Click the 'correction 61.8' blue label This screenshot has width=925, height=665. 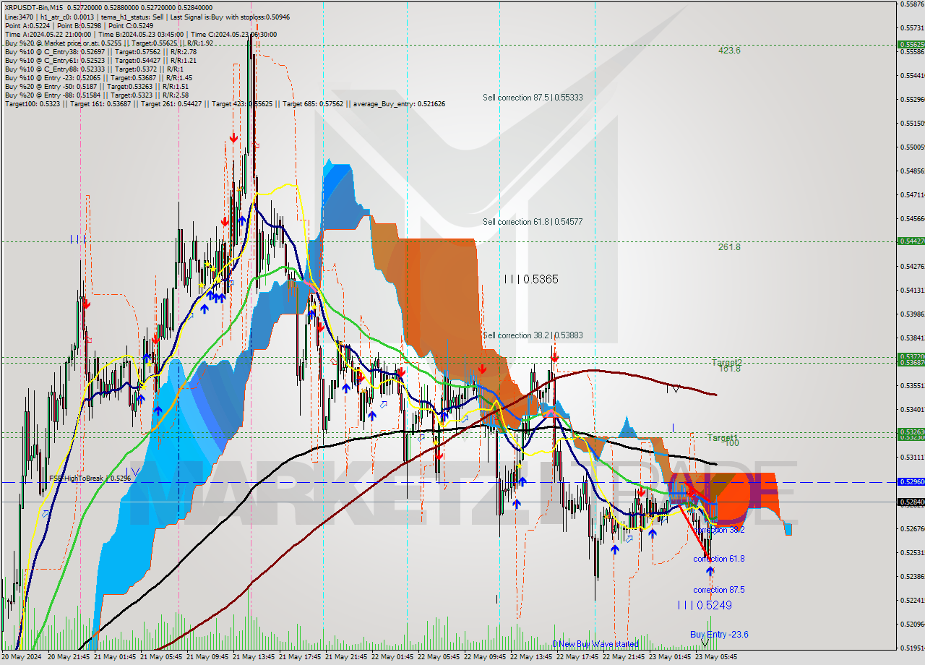719,559
